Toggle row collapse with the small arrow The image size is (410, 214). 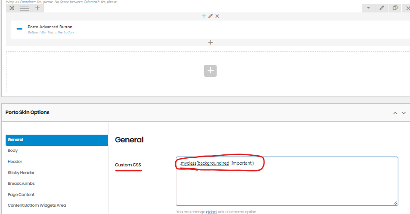click(368, 8)
